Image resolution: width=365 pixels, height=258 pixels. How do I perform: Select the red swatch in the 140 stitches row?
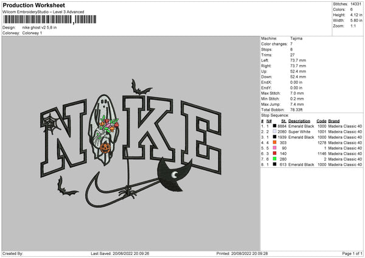(x=275, y=153)
